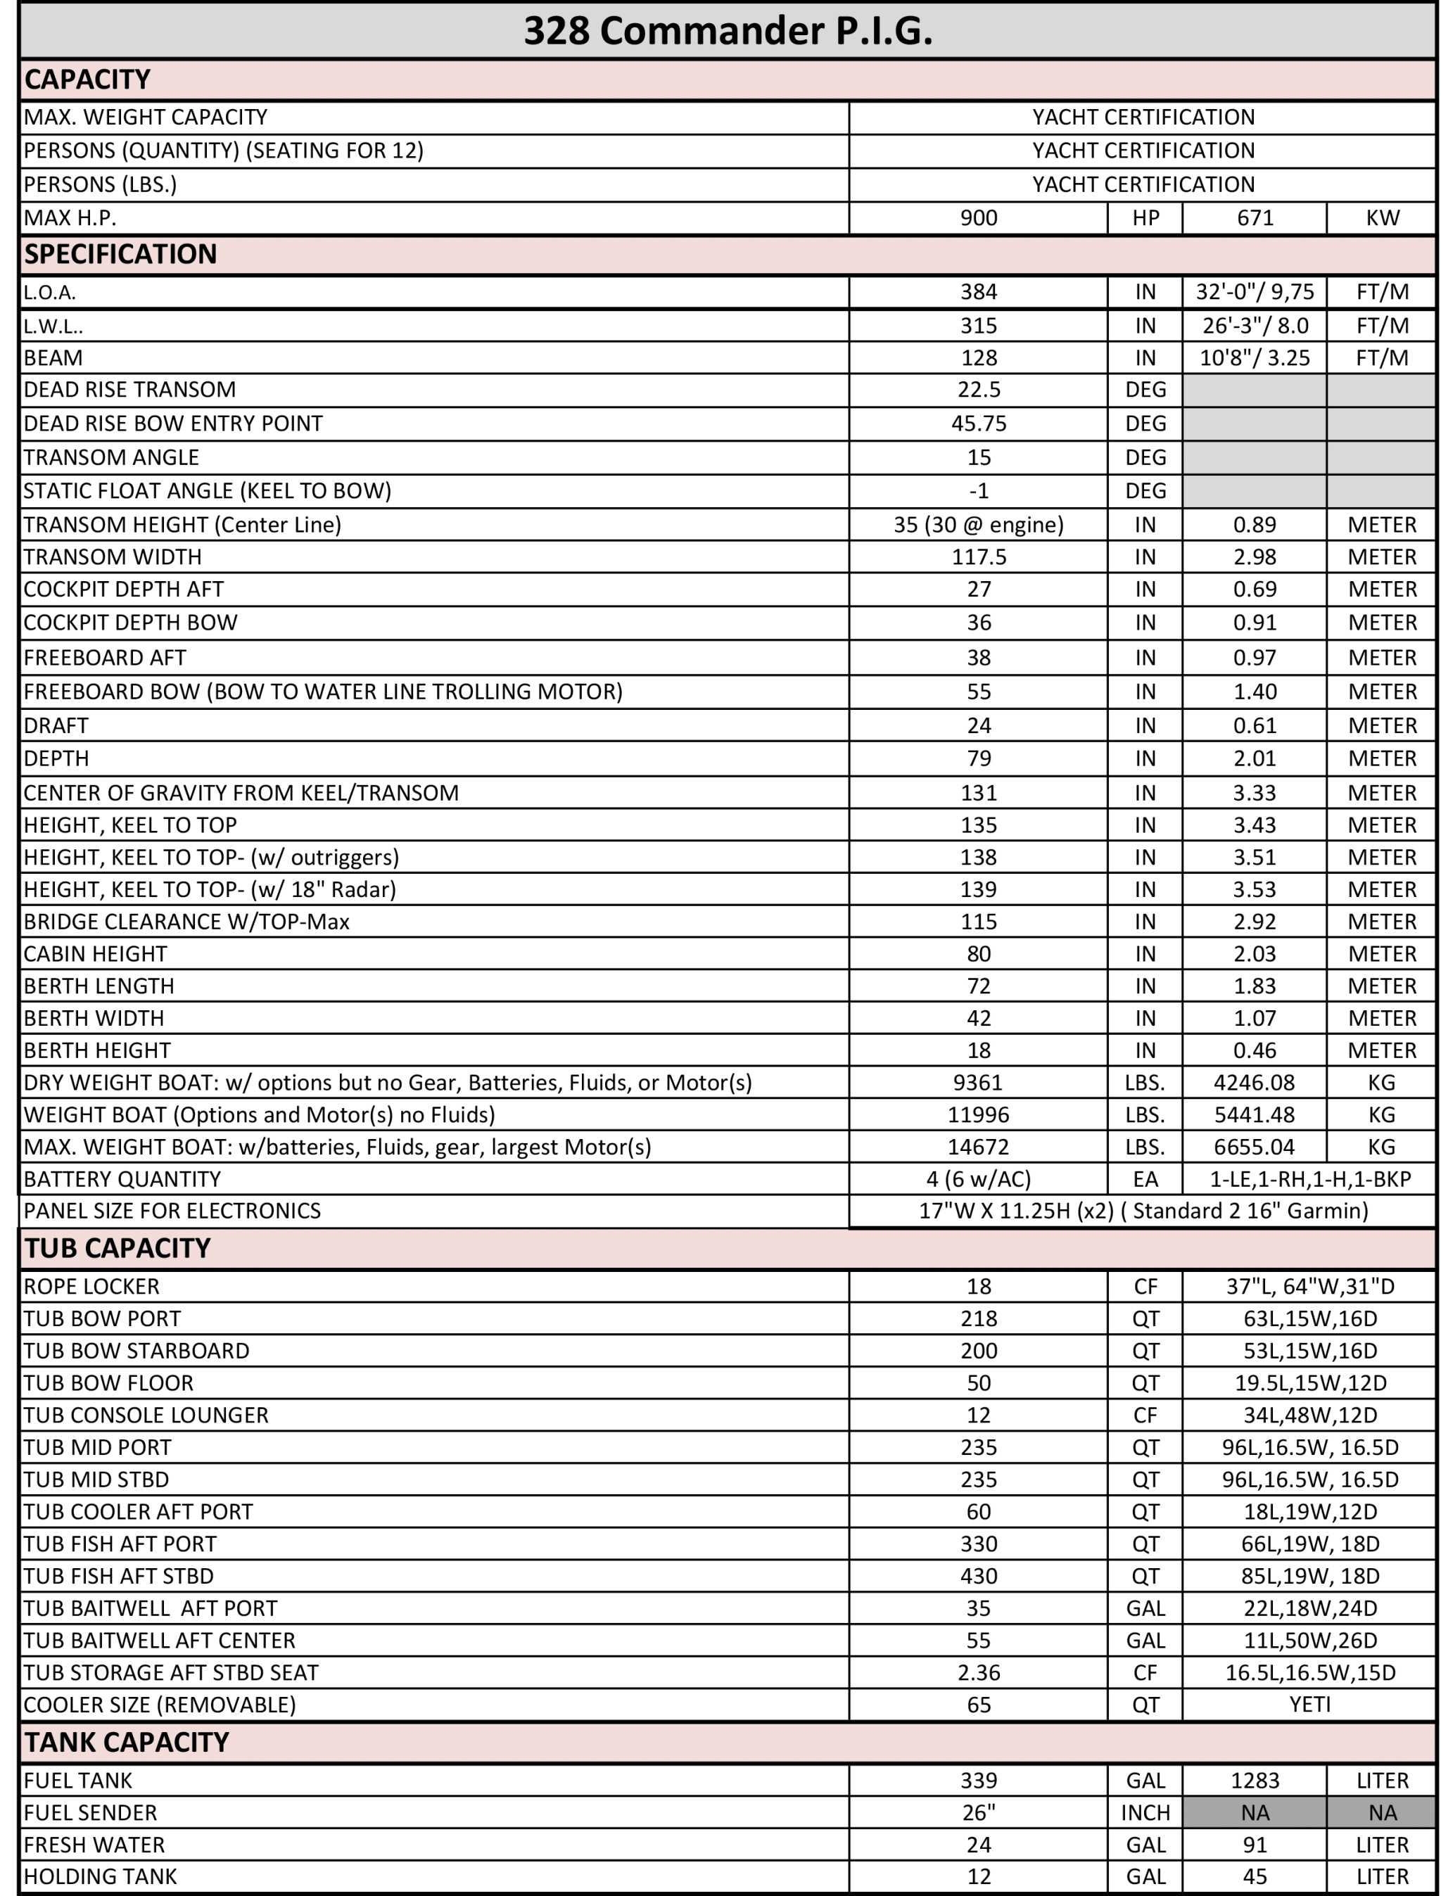Select the TRANSOM ANGLE label
The width and height of the screenshot is (1441, 1896).
(x=110, y=458)
